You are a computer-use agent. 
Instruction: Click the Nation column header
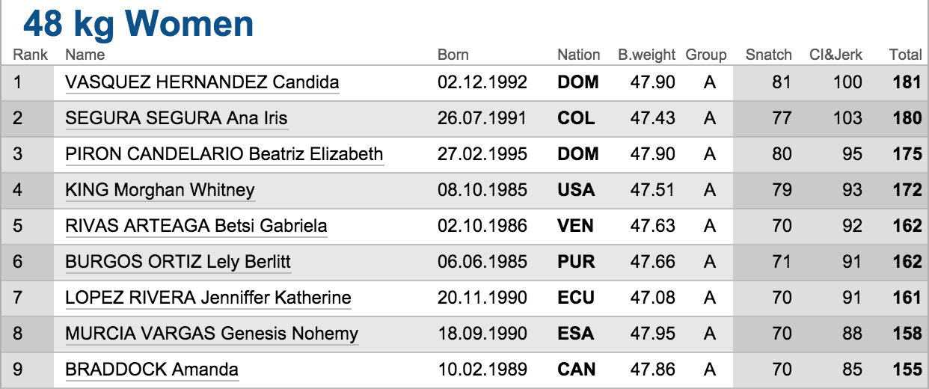pos(578,55)
